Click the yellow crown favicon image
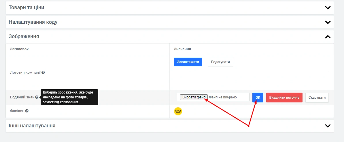The image size is (344, 142). point(178,111)
